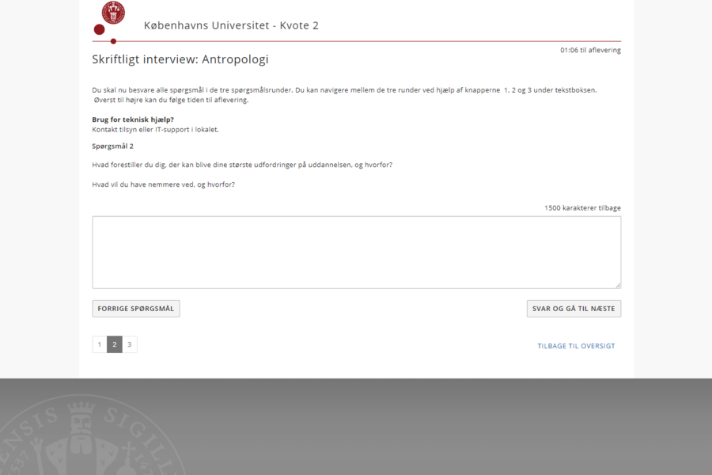This screenshot has width=712, height=475.
Task: Open question round 1
Action: (x=100, y=344)
